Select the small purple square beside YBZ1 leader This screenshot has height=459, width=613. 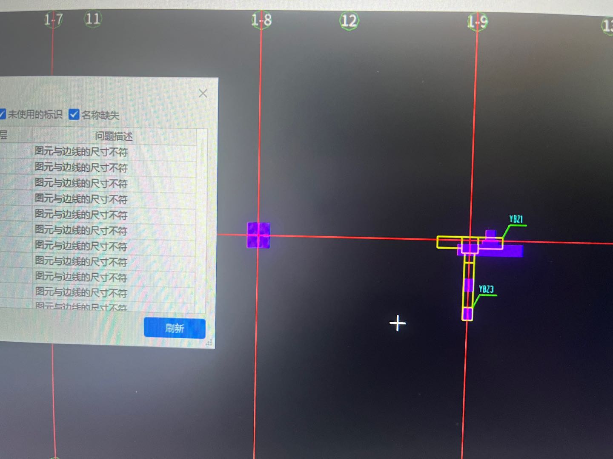point(491,235)
